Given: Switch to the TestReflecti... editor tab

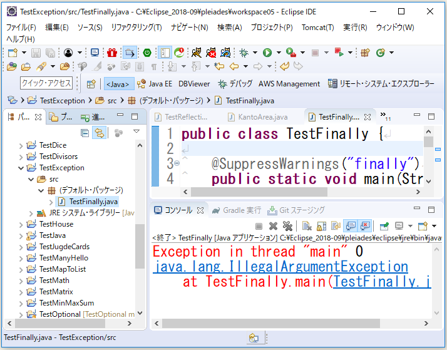Looking at the screenshot, I should pos(181,117).
